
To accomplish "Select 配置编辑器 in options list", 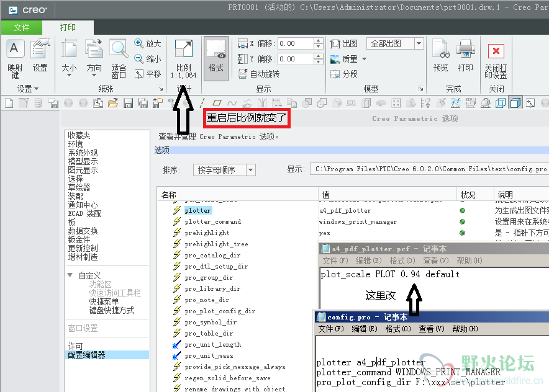I will (107, 355).
